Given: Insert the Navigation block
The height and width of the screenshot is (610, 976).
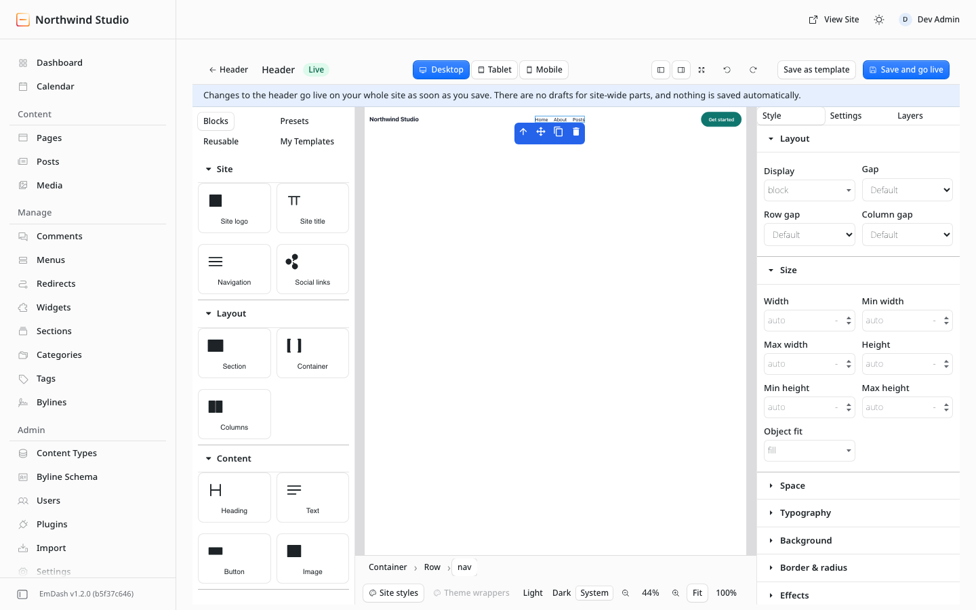Looking at the screenshot, I should [235, 269].
